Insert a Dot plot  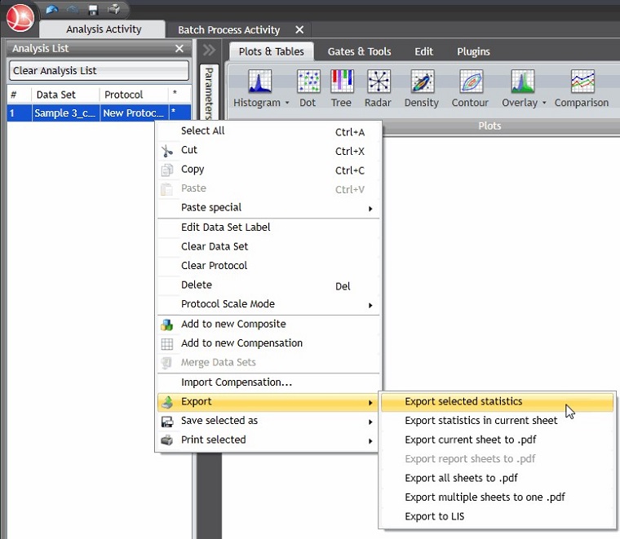308,89
